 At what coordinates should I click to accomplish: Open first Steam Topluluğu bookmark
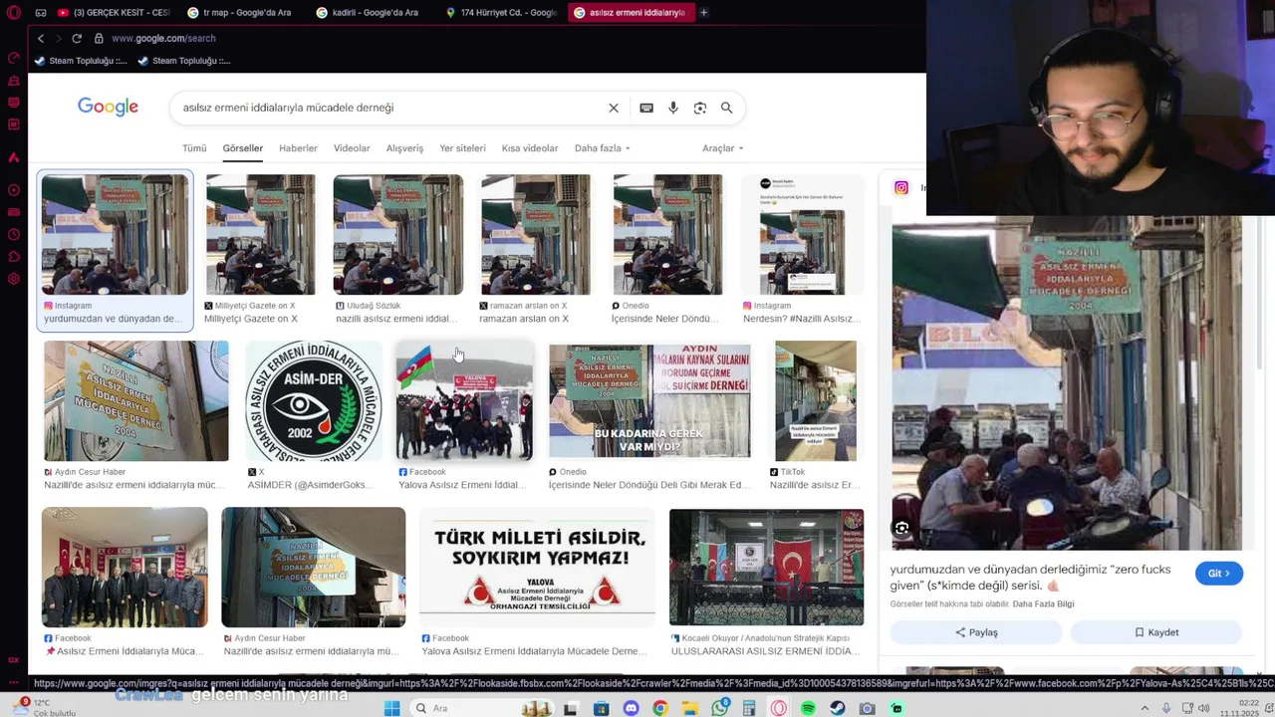point(81,61)
